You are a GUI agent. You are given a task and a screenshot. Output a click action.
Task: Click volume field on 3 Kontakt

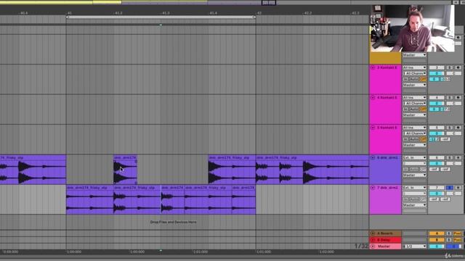pyautogui.click(x=437, y=73)
